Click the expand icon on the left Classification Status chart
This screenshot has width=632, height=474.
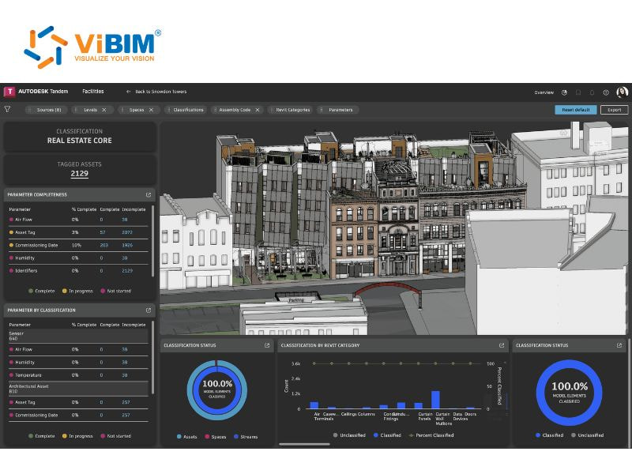[x=266, y=345]
